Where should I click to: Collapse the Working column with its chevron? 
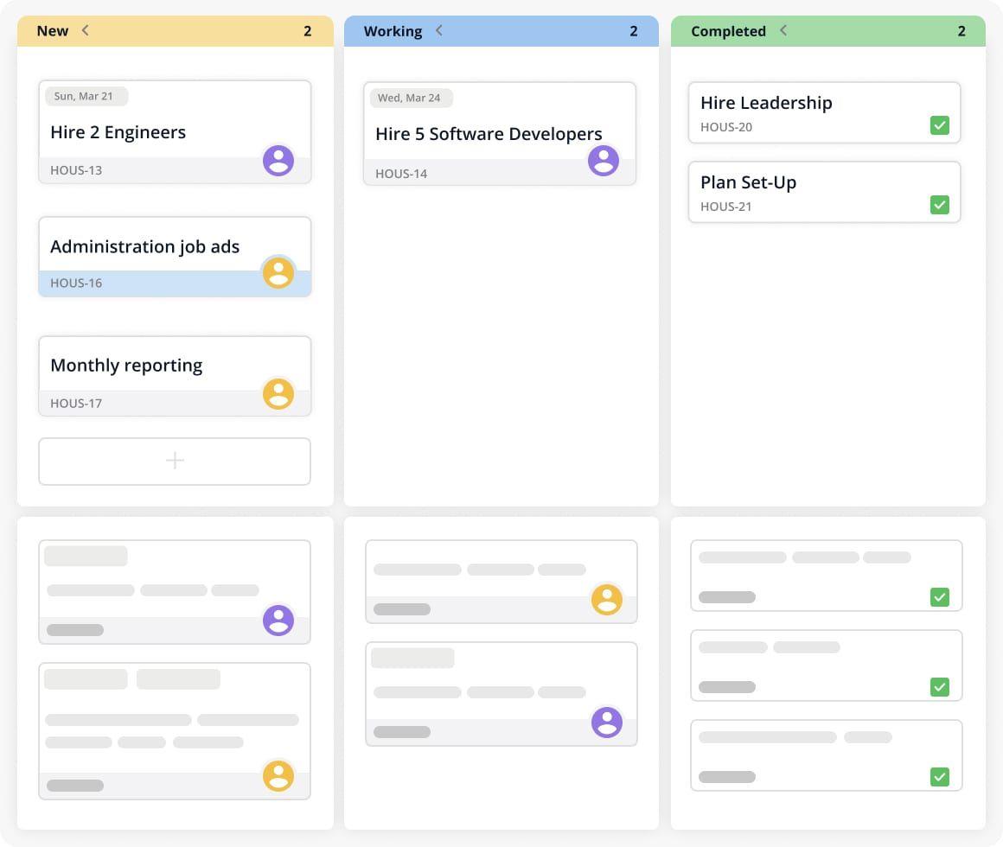pyautogui.click(x=439, y=30)
